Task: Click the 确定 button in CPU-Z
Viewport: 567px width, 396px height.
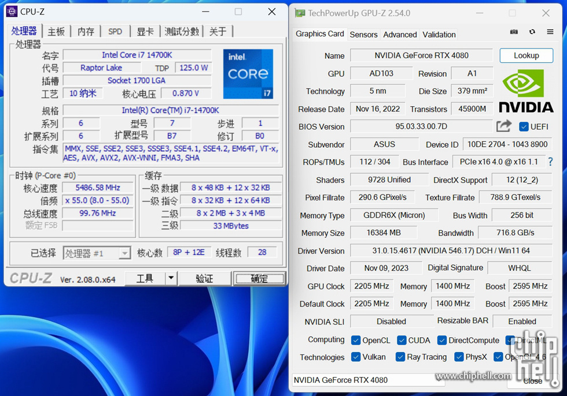Action: click(x=259, y=278)
